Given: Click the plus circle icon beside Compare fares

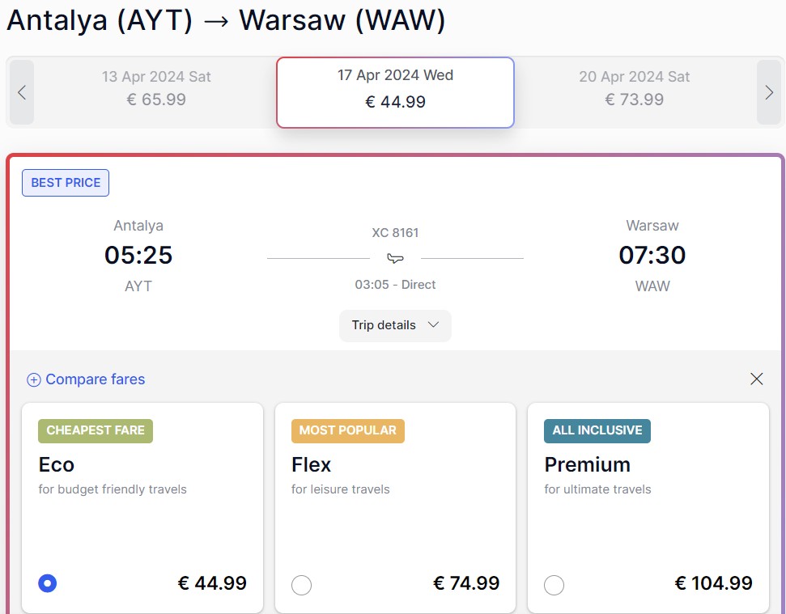Looking at the screenshot, I should pyautogui.click(x=33, y=380).
